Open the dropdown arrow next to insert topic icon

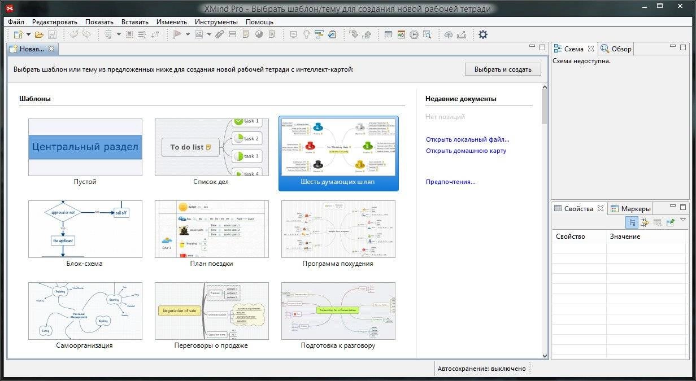pos(119,34)
